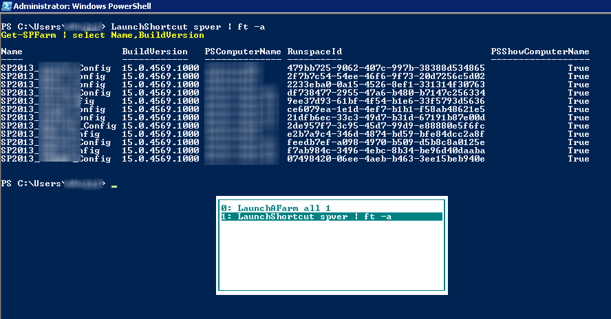Click RunspaceId feedb7ef-a098-4970-b509-d5b8c8a0125e
611x319 pixels.
coord(386,142)
